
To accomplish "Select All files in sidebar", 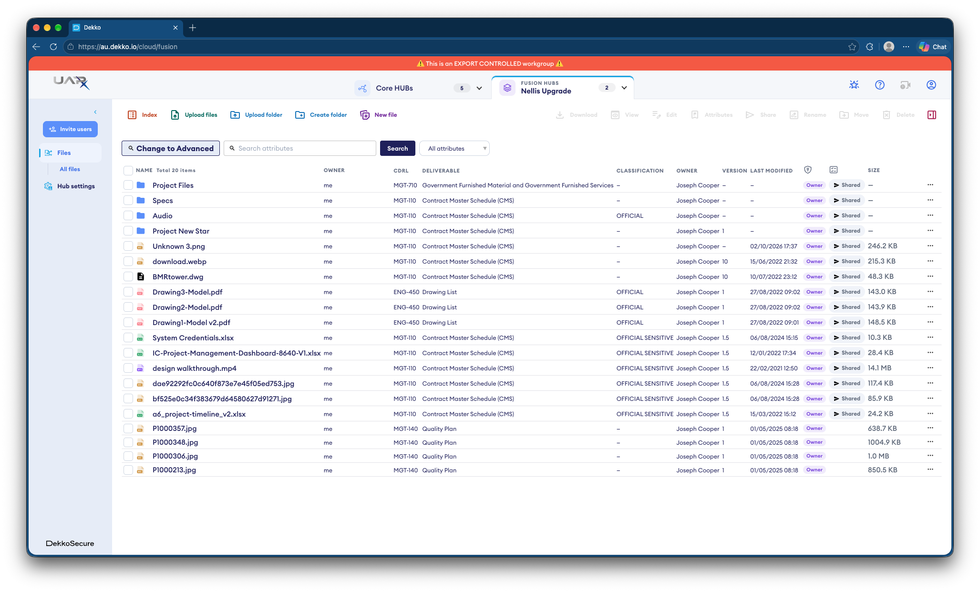I will tap(70, 169).
